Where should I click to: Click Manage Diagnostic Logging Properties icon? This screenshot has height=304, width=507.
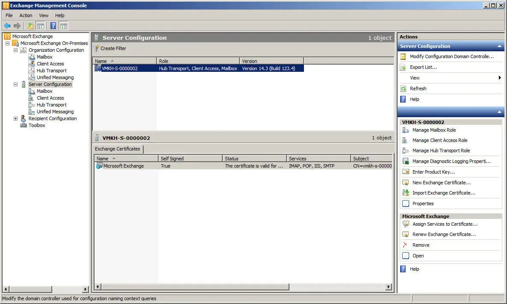click(405, 161)
